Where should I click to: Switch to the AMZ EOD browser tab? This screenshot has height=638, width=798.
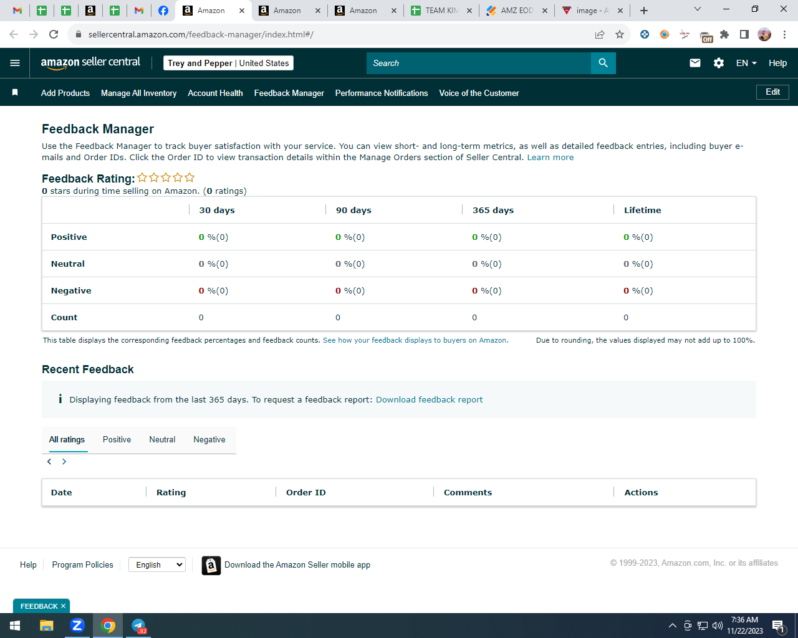click(x=517, y=11)
